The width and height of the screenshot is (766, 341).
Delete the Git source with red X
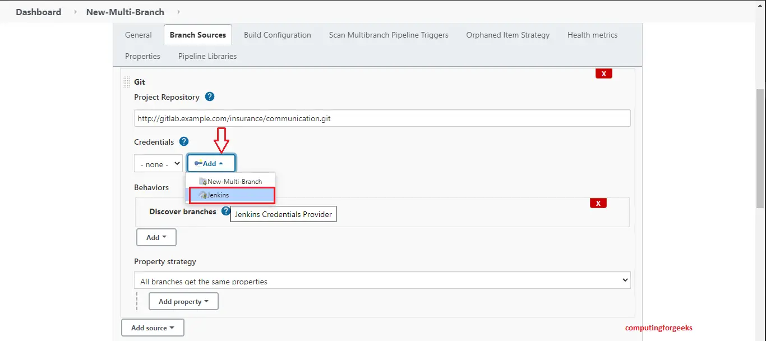[603, 73]
